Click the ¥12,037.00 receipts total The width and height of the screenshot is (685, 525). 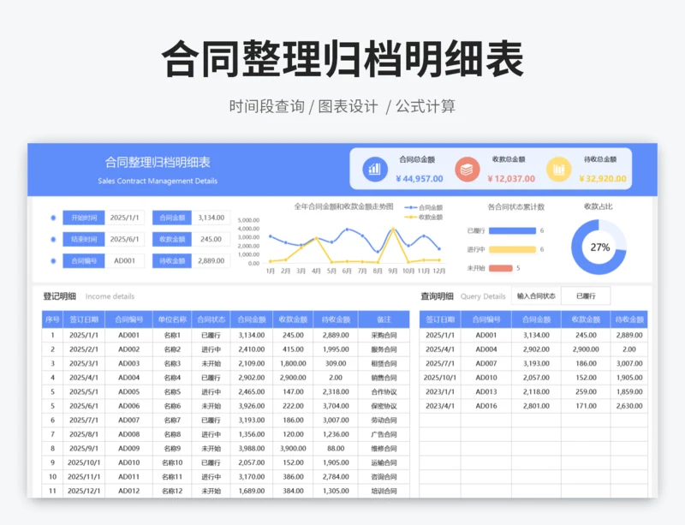511,178
